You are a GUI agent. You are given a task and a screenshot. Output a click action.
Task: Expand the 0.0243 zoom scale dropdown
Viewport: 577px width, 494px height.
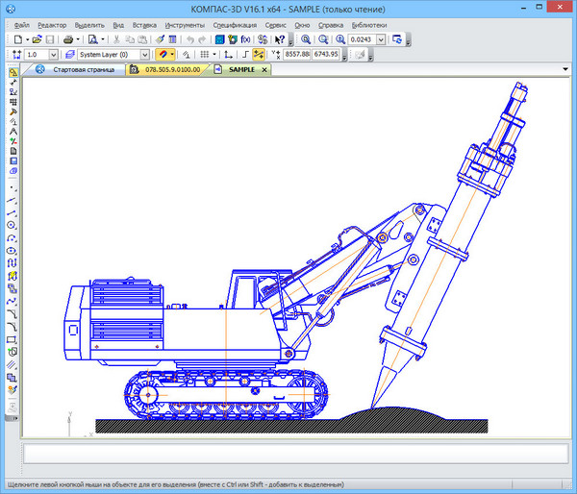coord(382,39)
